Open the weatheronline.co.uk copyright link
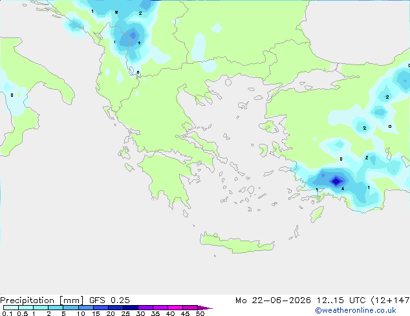 pyautogui.click(x=356, y=310)
